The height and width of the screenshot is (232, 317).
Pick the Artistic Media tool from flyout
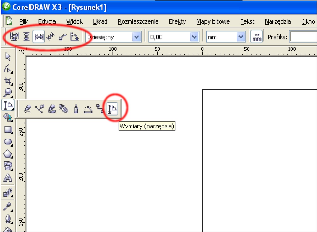52,109
